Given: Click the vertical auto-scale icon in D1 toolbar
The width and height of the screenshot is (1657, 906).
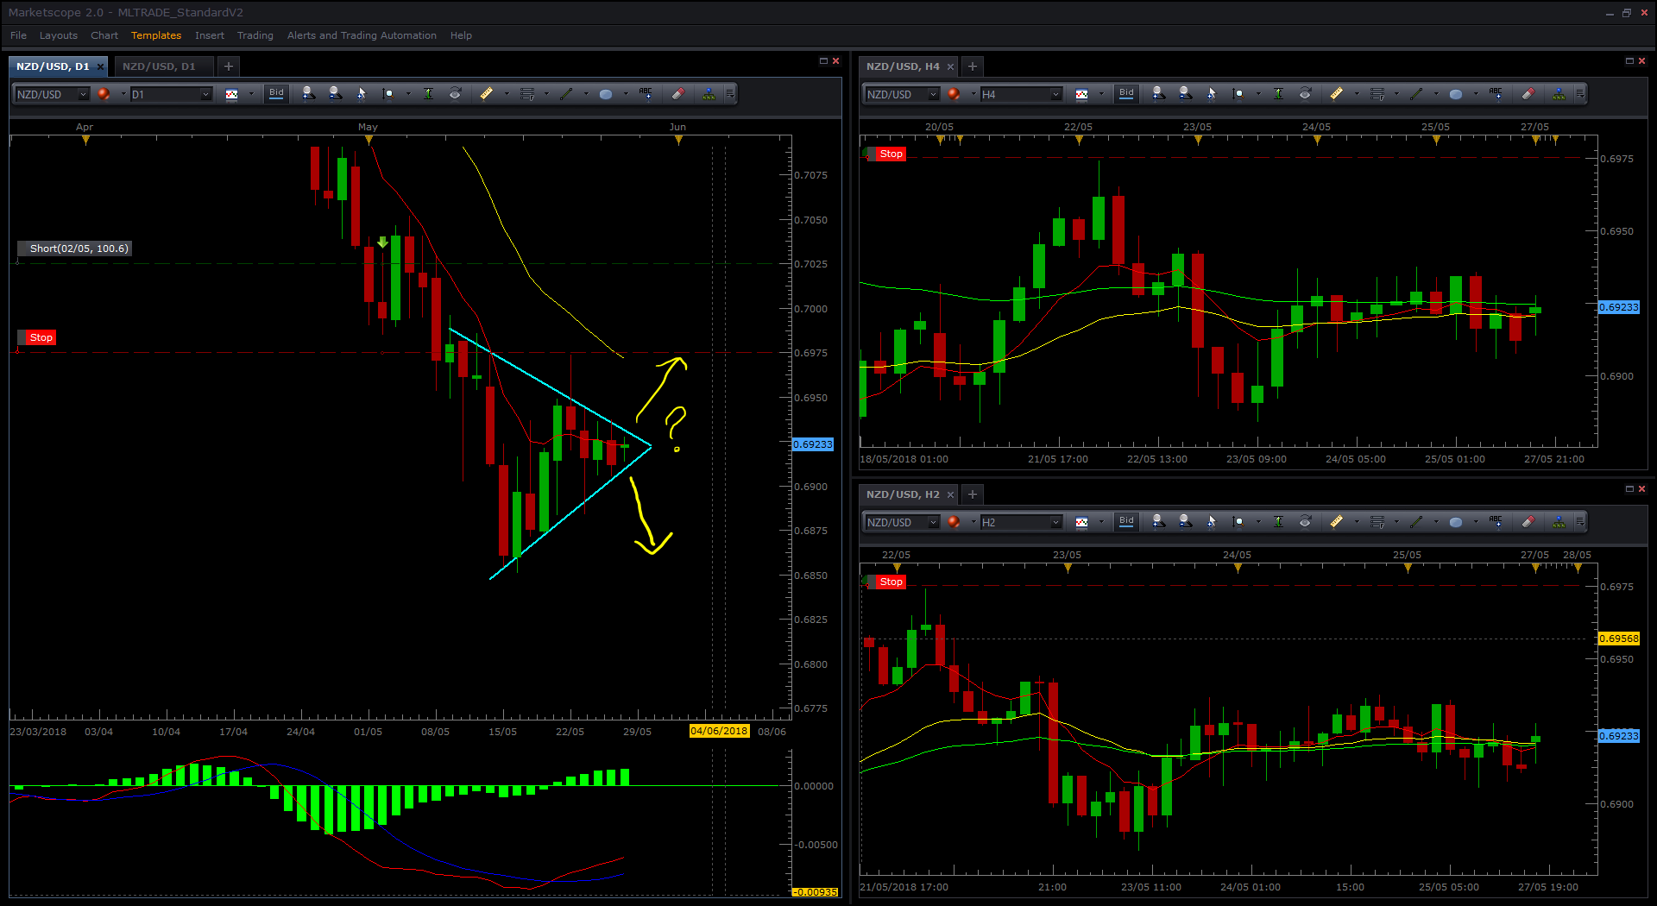Looking at the screenshot, I should coord(428,93).
